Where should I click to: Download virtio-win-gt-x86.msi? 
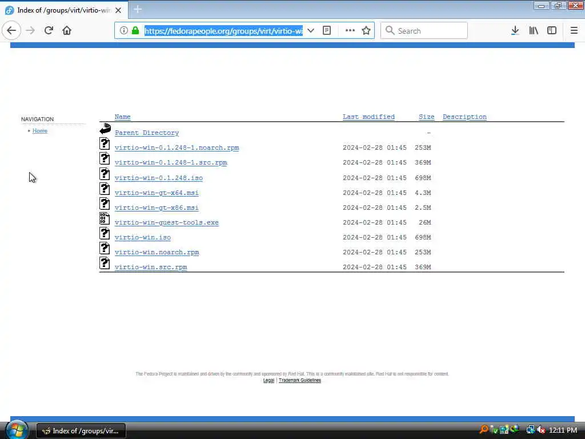157,208
